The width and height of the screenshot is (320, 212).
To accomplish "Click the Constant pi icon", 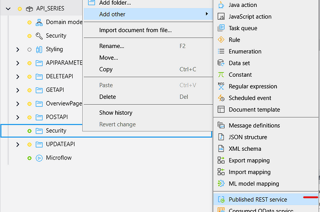I will [221, 74].
